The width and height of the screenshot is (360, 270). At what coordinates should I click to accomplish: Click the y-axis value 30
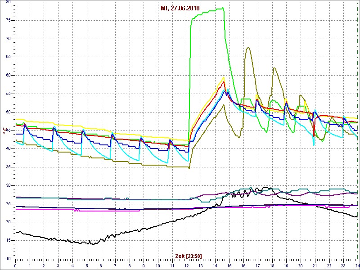(8, 185)
